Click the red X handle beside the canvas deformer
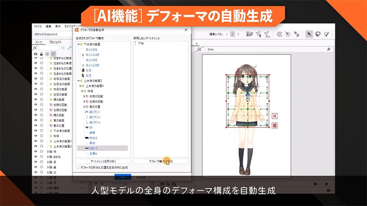Screen dimensions: 367x206 [275, 116]
